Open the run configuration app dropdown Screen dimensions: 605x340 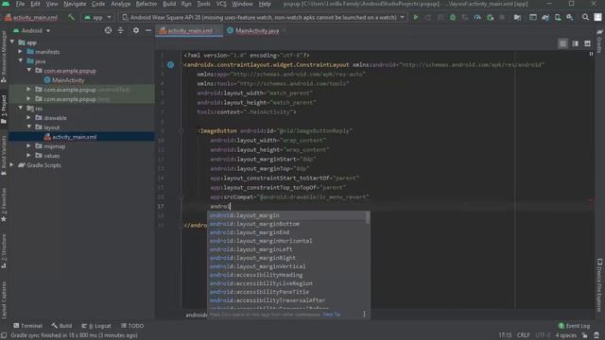pos(97,17)
